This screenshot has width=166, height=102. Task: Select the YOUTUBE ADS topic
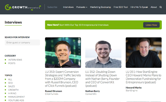coord(16,100)
